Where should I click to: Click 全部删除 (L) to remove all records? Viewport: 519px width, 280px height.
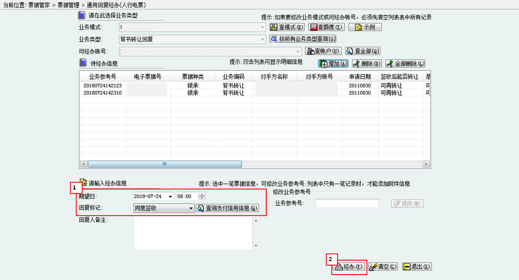tap(405, 64)
